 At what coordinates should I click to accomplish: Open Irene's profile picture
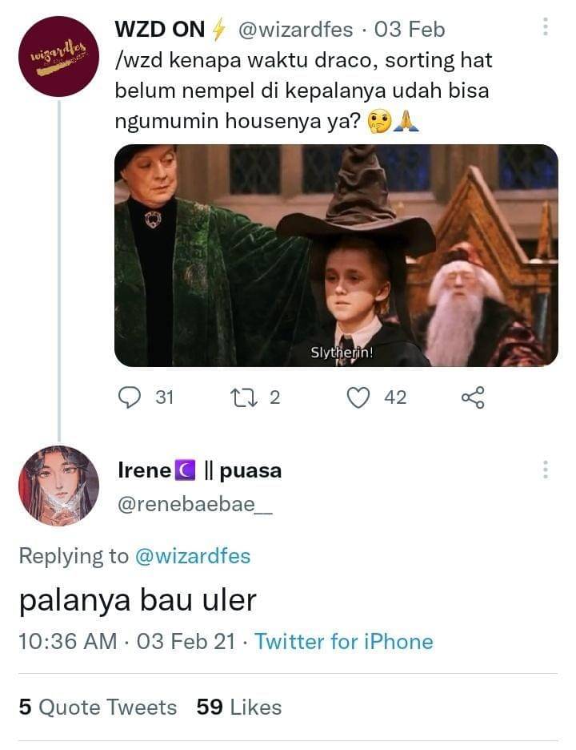pos(58,486)
